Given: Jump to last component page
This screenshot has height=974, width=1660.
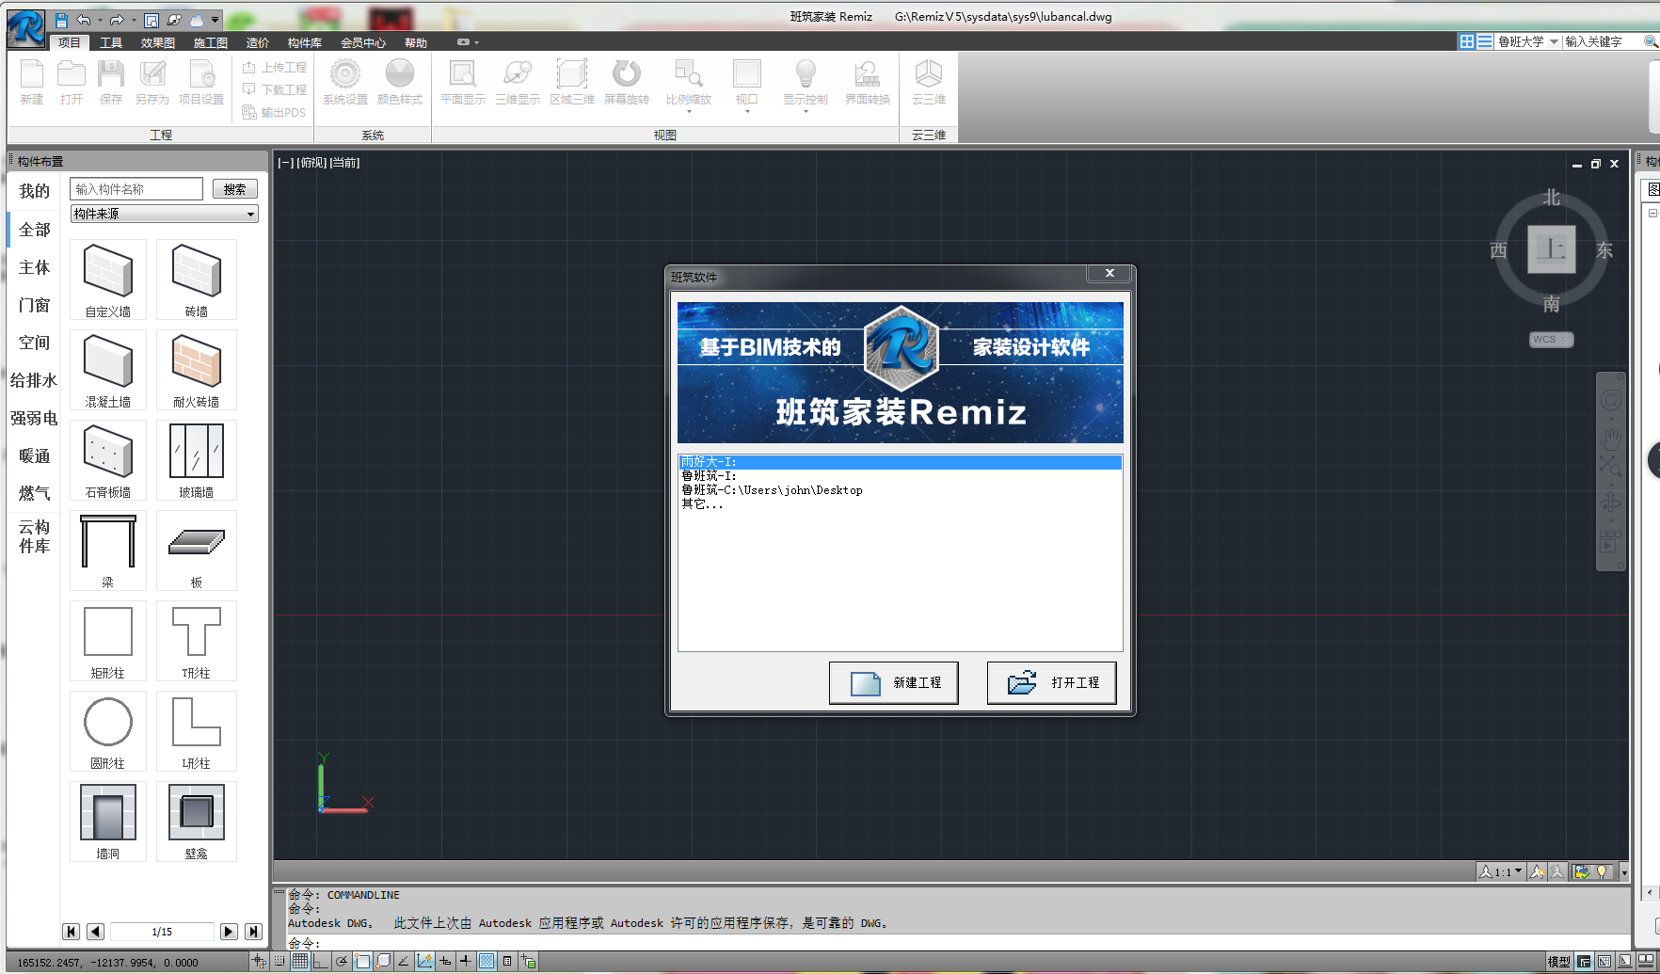Looking at the screenshot, I should point(253,932).
